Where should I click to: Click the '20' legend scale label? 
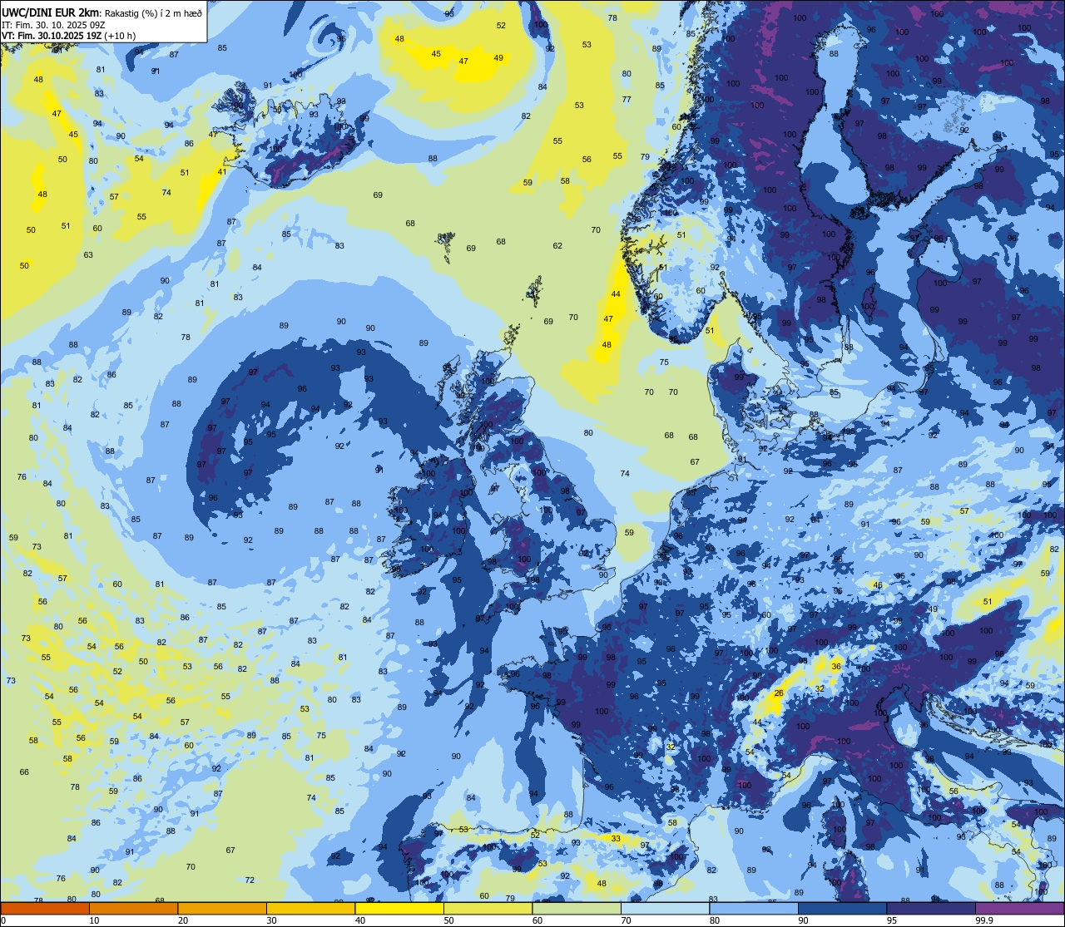pos(182,920)
